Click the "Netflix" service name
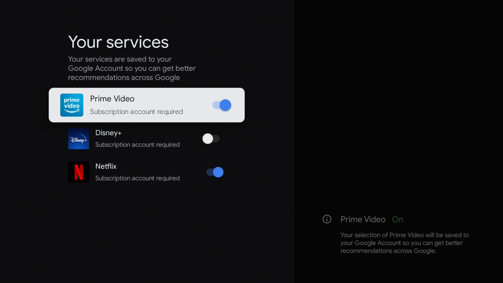The height and width of the screenshot is (283, 503). (x=106, y=166)
